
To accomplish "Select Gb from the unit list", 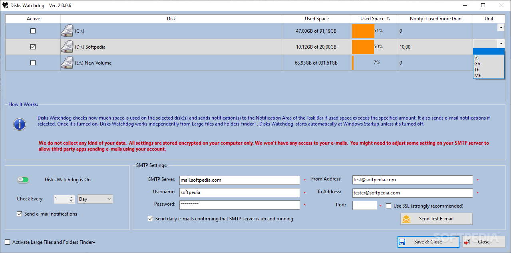I will (477, 64).
